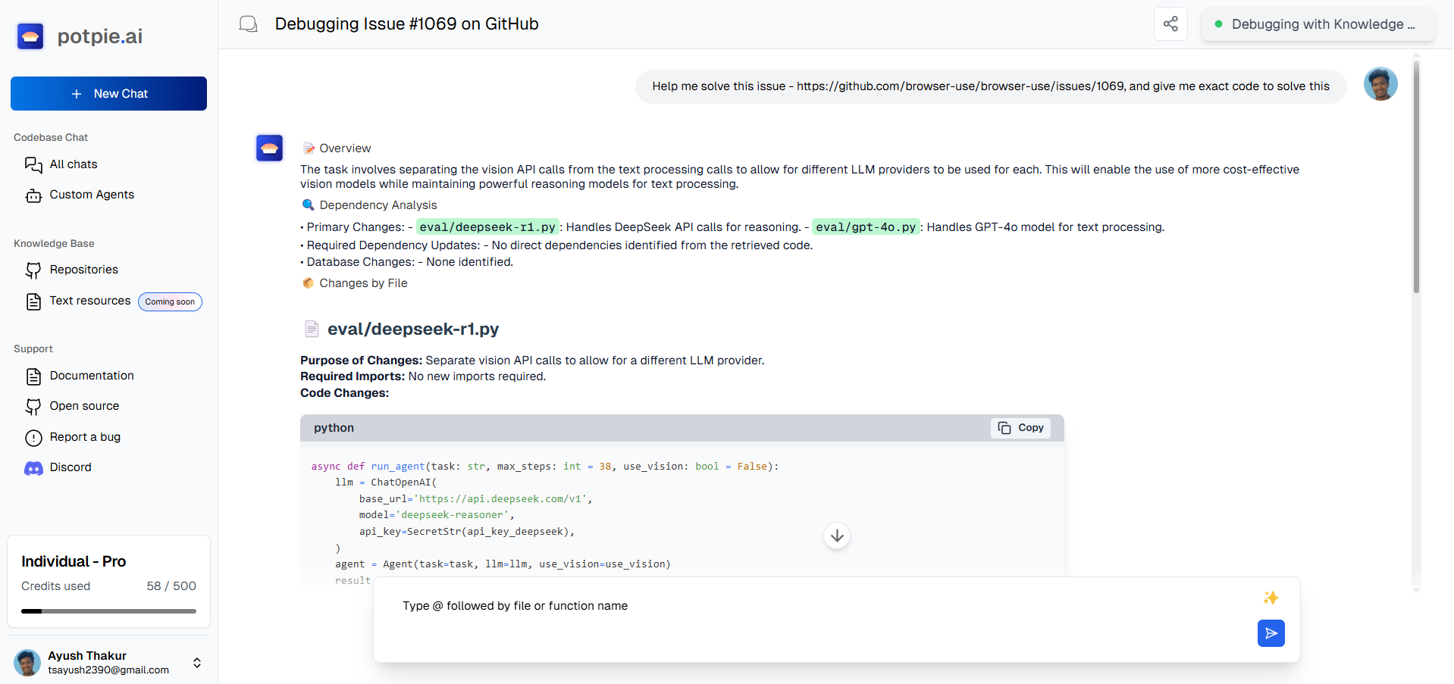Screen dimensions: 1454x684
Task: Click the Documentation page icon
Action: click(x=33, y=376)
